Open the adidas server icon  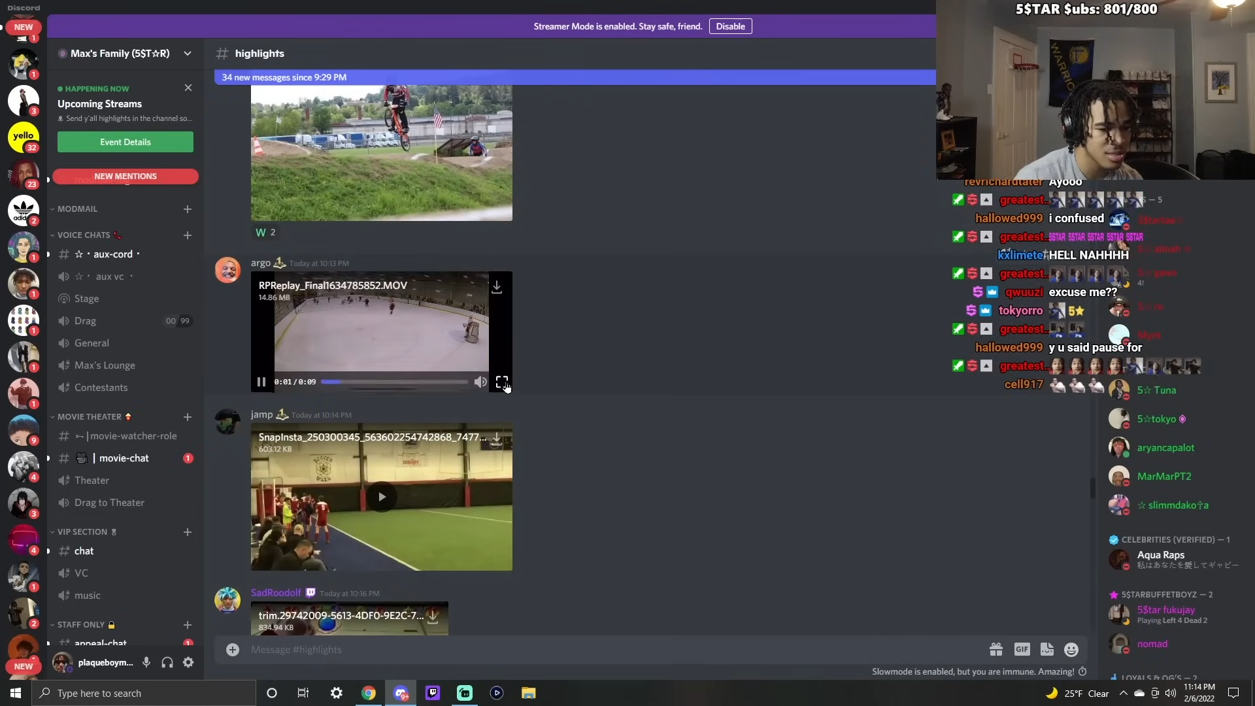24,210
